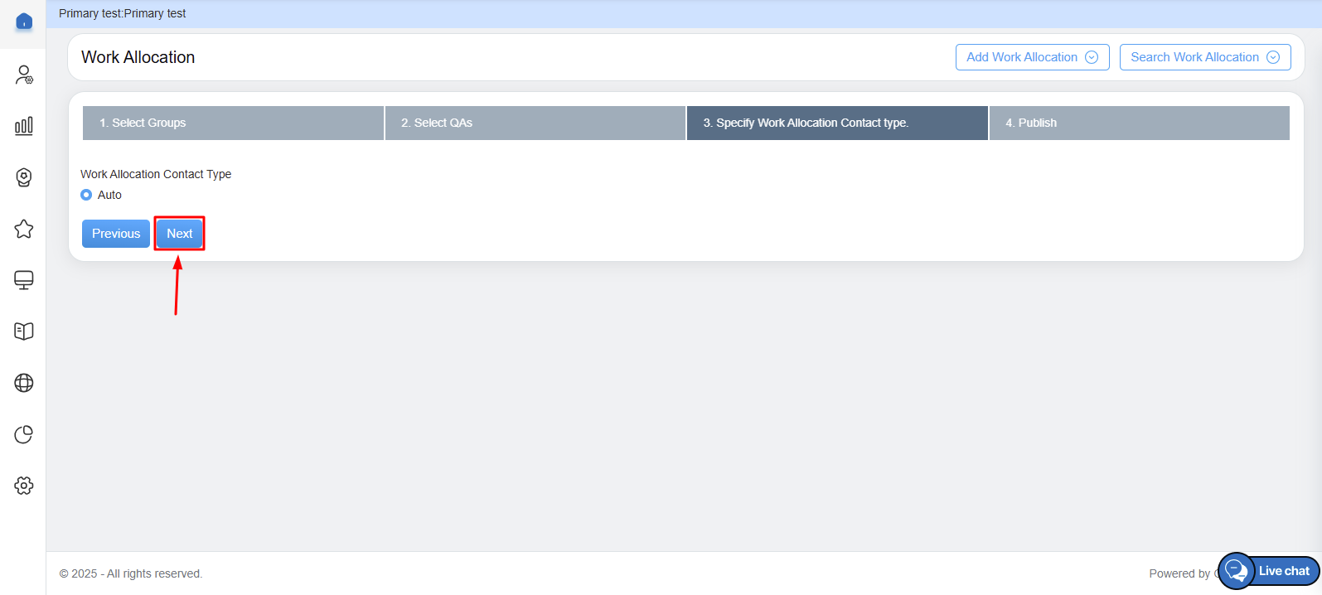Click the home icon in the sidebar
The height and width of the screenshot is (595, 1322).
(24, 22)
